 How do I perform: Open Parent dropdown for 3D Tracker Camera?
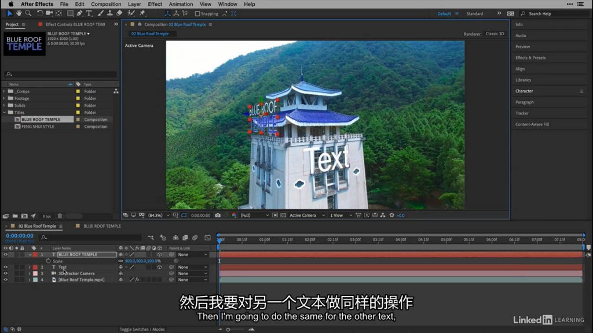tap(193, 273)
